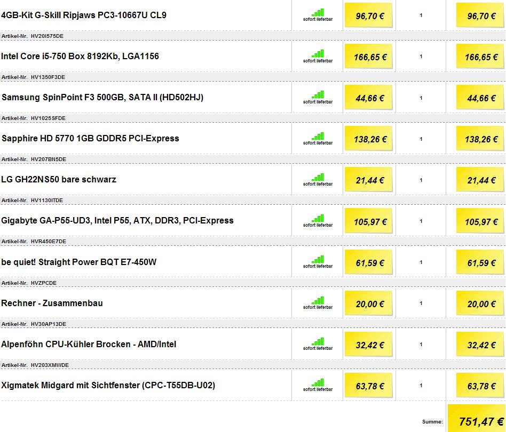The width and height of the screenshot is (506, 432).
Task: Click article number HVZPCDE
Action: 44,283
